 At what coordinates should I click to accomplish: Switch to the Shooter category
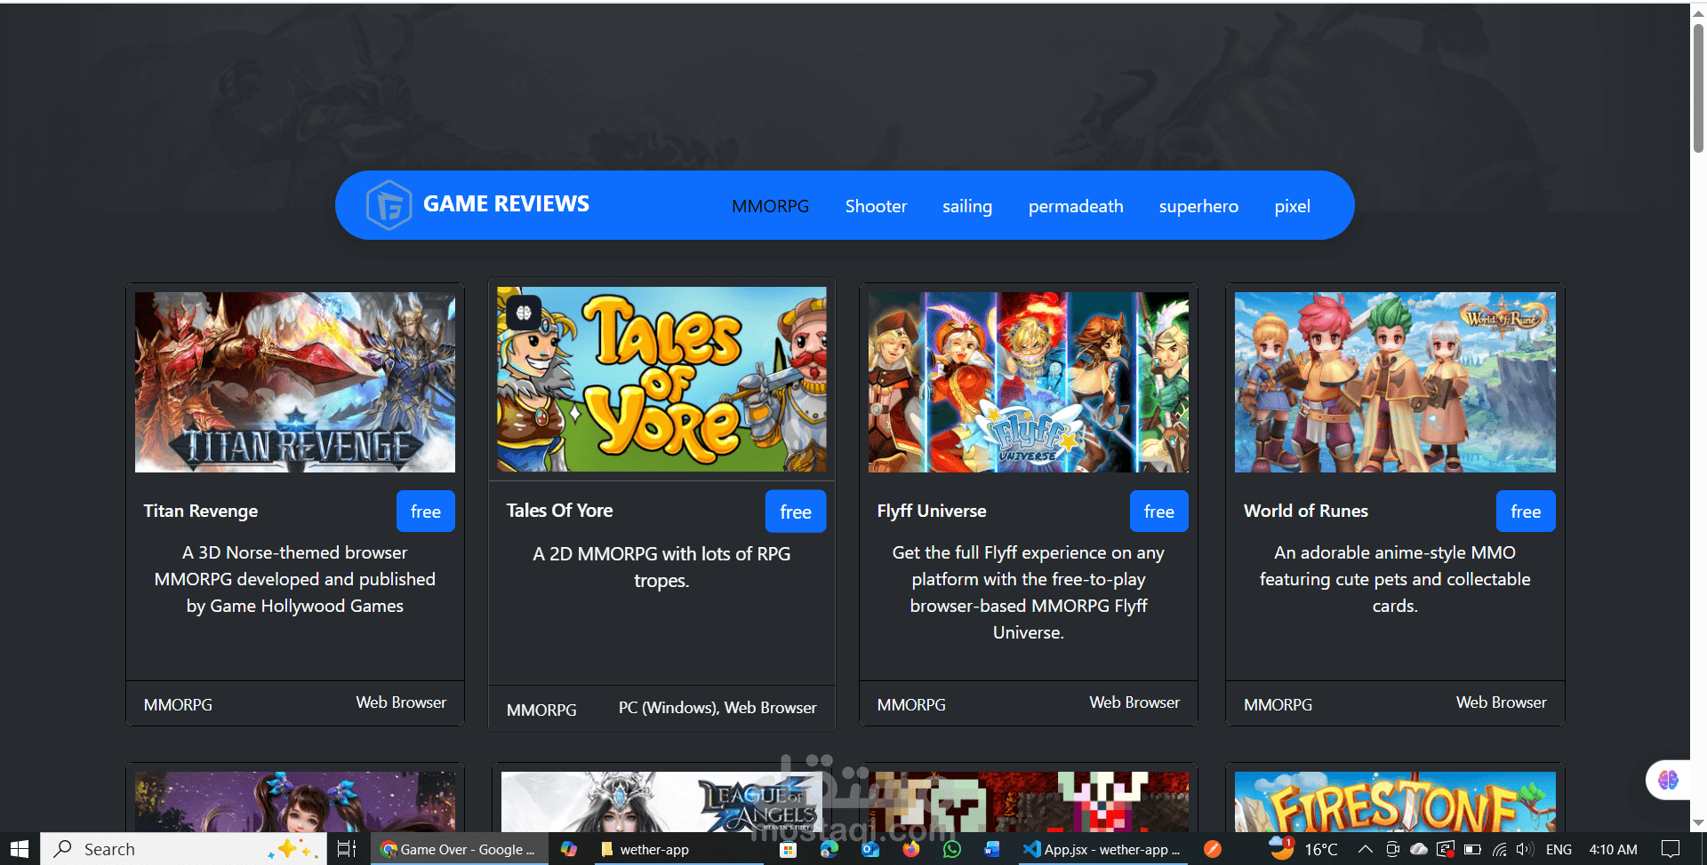pos(876,206)
